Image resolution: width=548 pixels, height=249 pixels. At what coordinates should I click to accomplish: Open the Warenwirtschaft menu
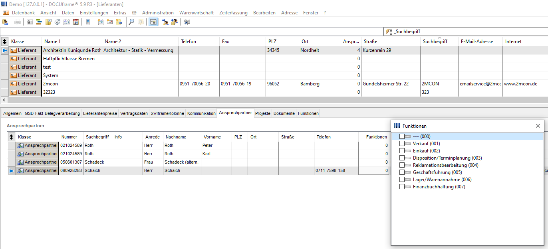[x=197, y=13]
